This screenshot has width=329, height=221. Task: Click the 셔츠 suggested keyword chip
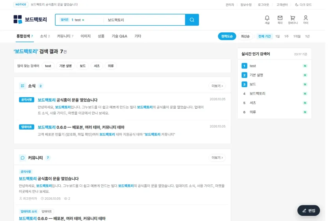97,66
